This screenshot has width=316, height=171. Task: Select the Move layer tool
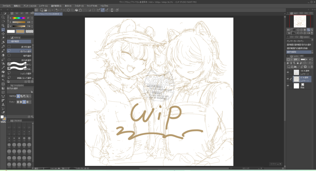(x=3, y=34)
